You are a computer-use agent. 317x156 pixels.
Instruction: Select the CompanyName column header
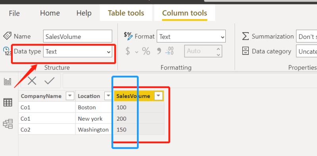(x=41, y=96)
